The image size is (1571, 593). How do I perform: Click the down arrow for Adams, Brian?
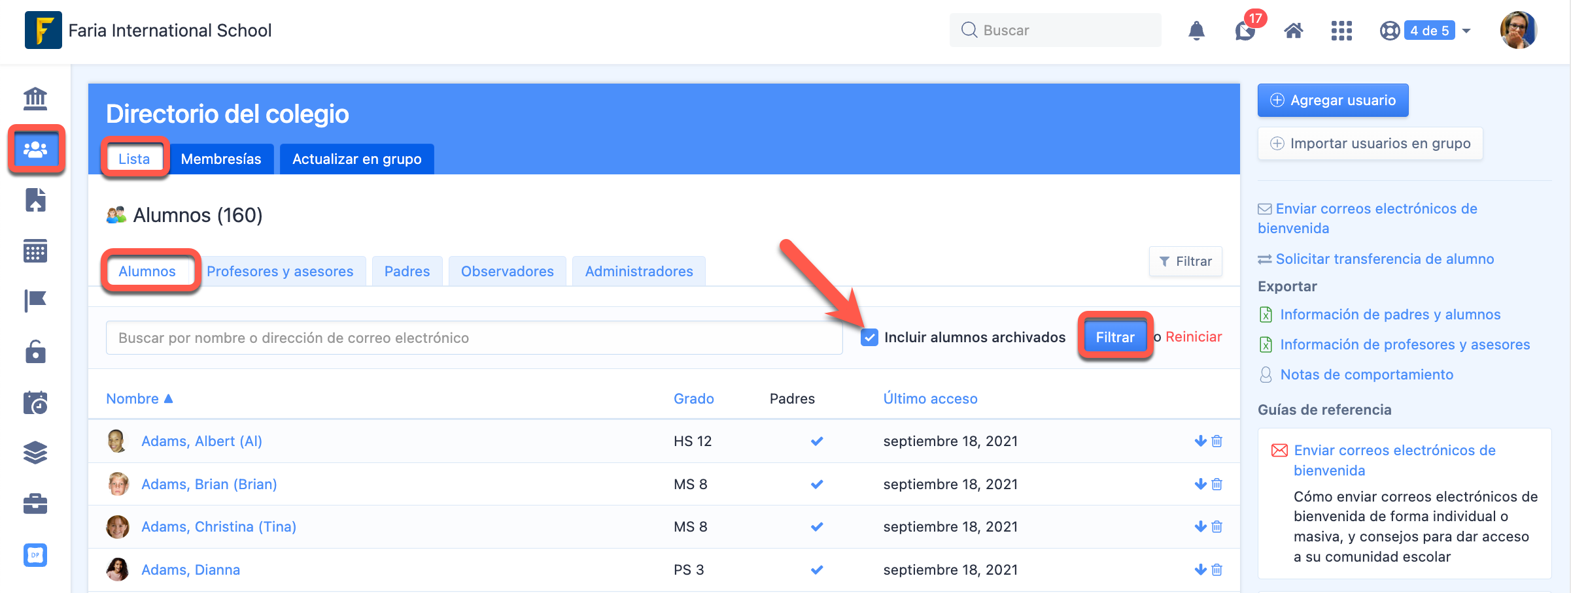[x=1200, y=485]
